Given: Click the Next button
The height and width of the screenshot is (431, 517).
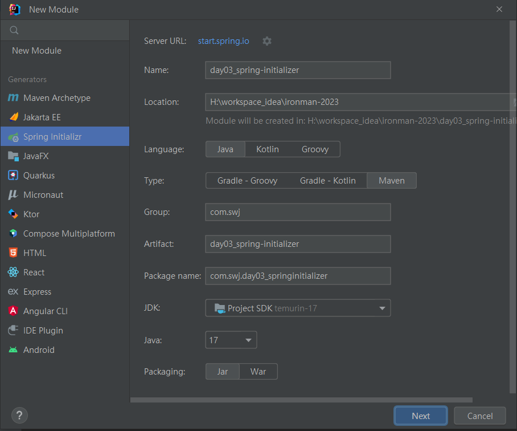Looking at the screenshot, I should point(421,416).
